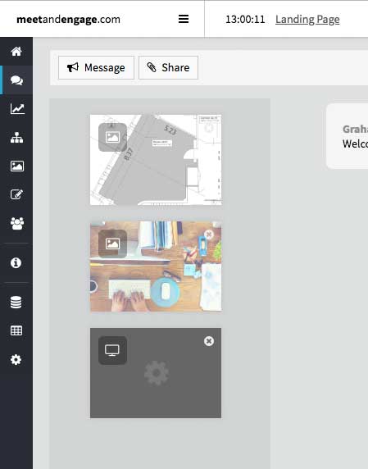Click the table grid sidebar icon
This screenshot has height=469, width=368.
click(16, 330)
